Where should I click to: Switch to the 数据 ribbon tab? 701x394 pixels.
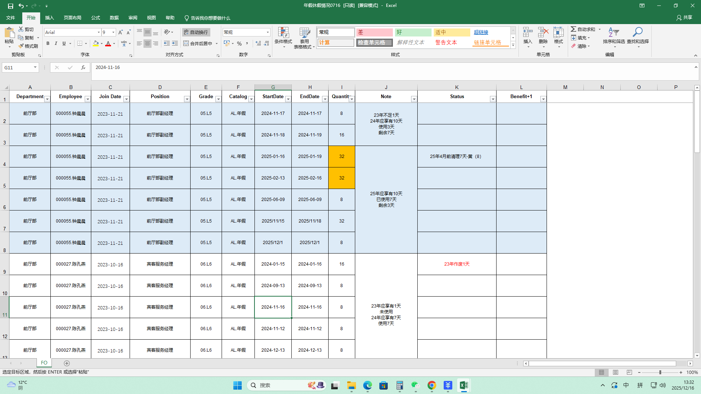(114, 18)
